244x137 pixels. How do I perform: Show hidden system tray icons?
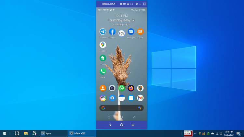[195, 133]
